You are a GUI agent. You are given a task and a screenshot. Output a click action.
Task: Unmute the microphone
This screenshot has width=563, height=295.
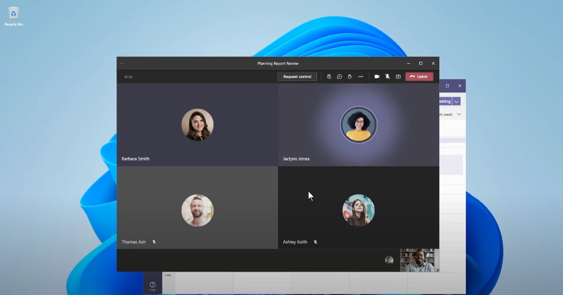coord(387,77)
